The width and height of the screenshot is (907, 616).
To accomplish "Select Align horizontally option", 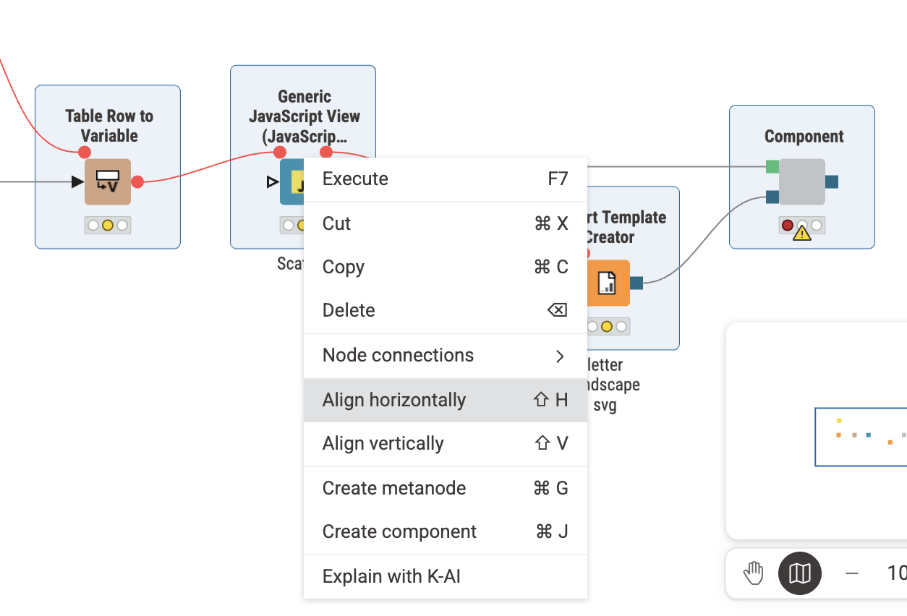I will (445, 401).
